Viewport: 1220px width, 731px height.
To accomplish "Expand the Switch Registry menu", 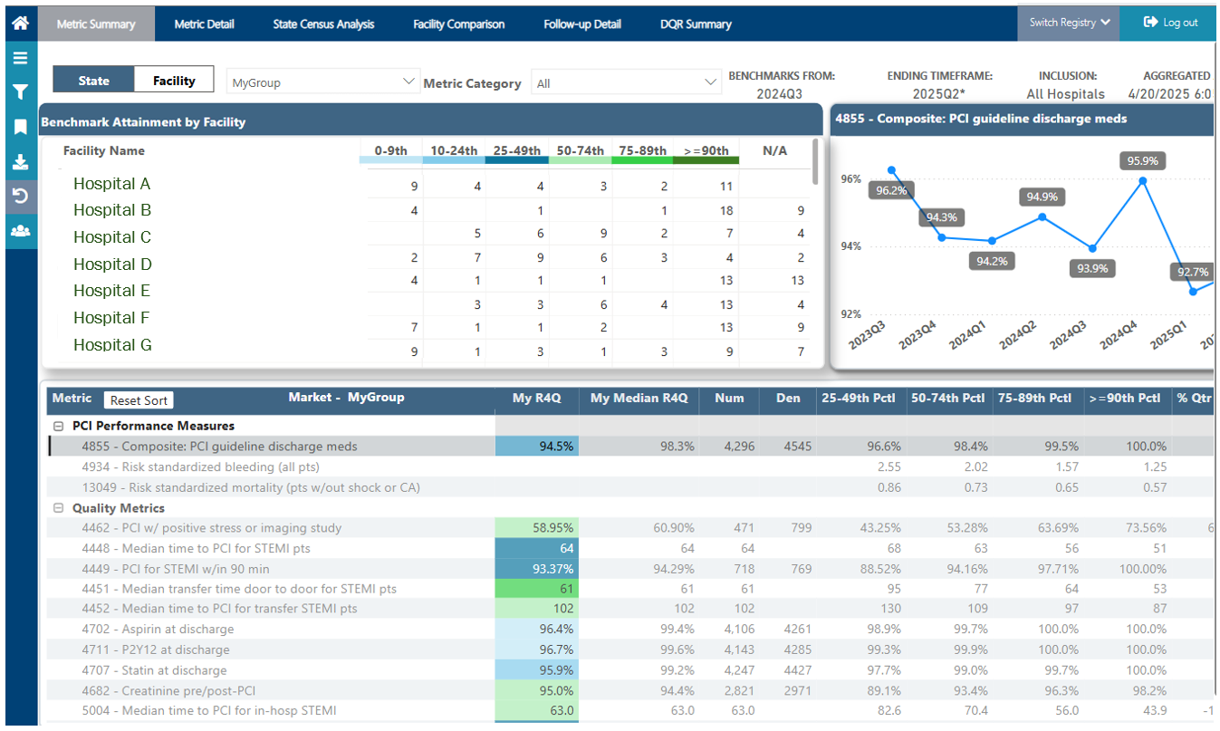I will [x=1069, y=23].
